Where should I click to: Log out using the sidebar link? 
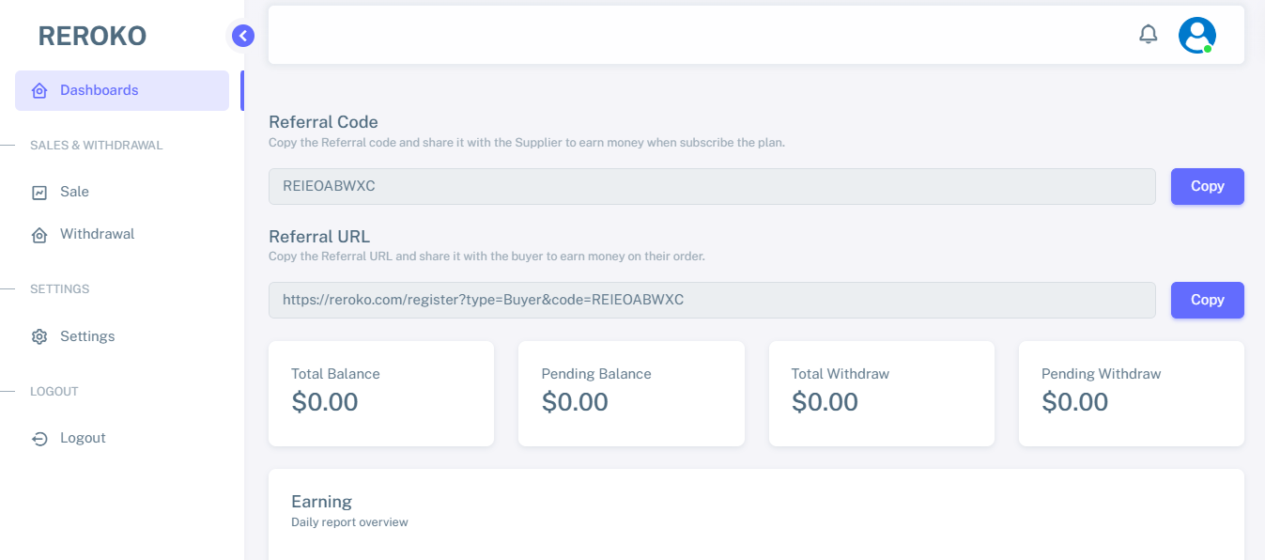tap(83, 438)
